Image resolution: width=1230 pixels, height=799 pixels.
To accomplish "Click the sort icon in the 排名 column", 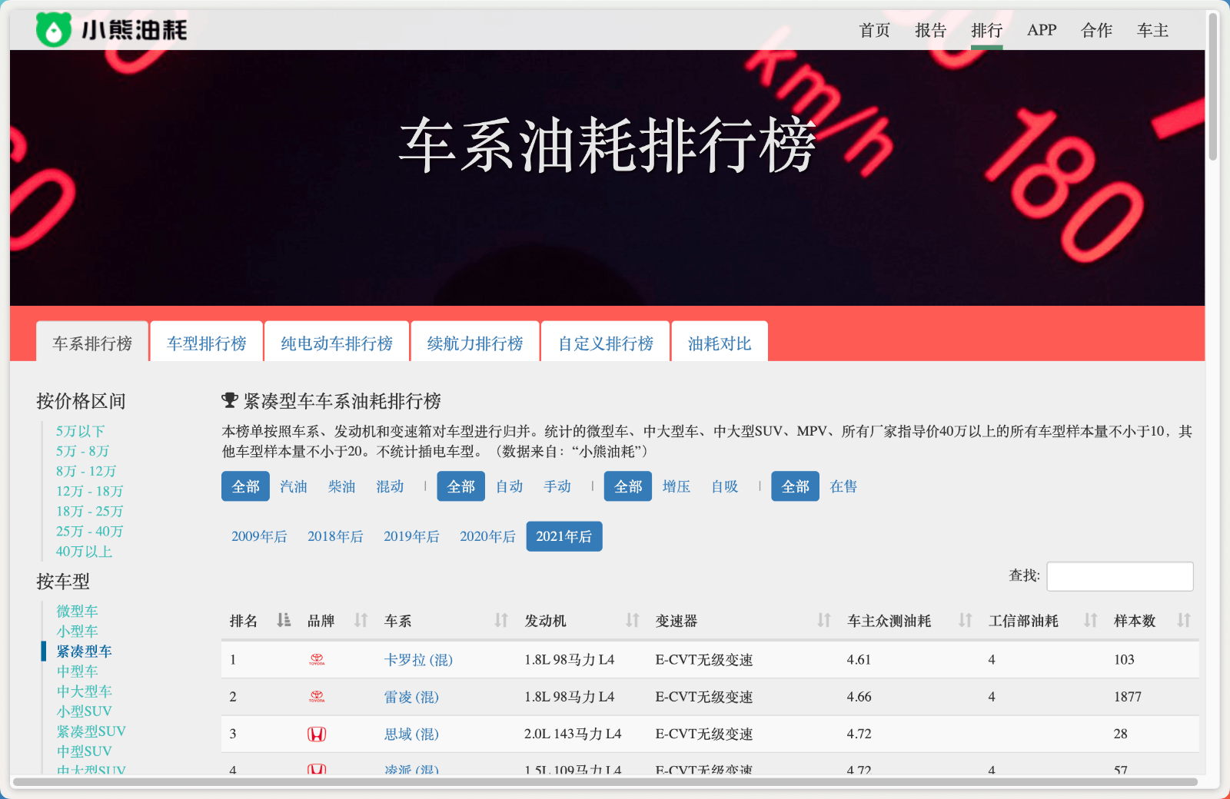I will click(x=283, y=621).
